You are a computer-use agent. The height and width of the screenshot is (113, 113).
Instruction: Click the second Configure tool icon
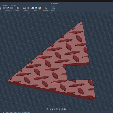(8, 8)
